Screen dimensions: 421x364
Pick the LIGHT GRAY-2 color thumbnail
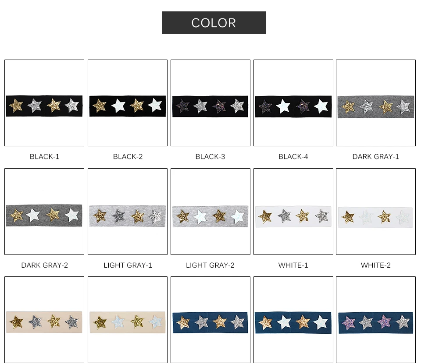click(x=210, y=212)
